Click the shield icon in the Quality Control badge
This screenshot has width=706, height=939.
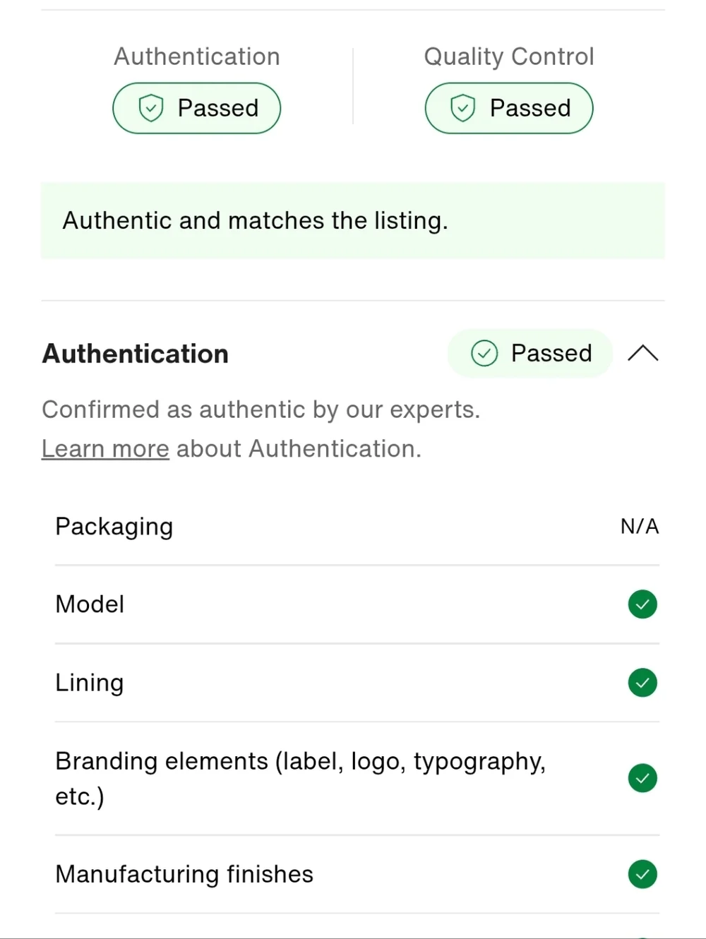(x=463, y=108)
